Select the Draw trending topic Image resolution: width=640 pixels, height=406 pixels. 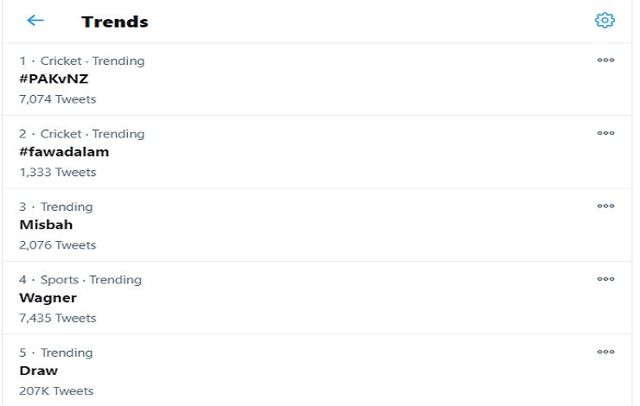click(x=39, y=371)
